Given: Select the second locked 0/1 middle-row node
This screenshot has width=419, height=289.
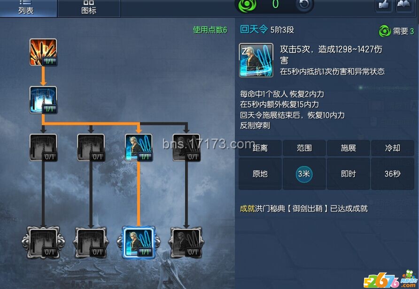Looking at the screenshot, I should 91,148.
